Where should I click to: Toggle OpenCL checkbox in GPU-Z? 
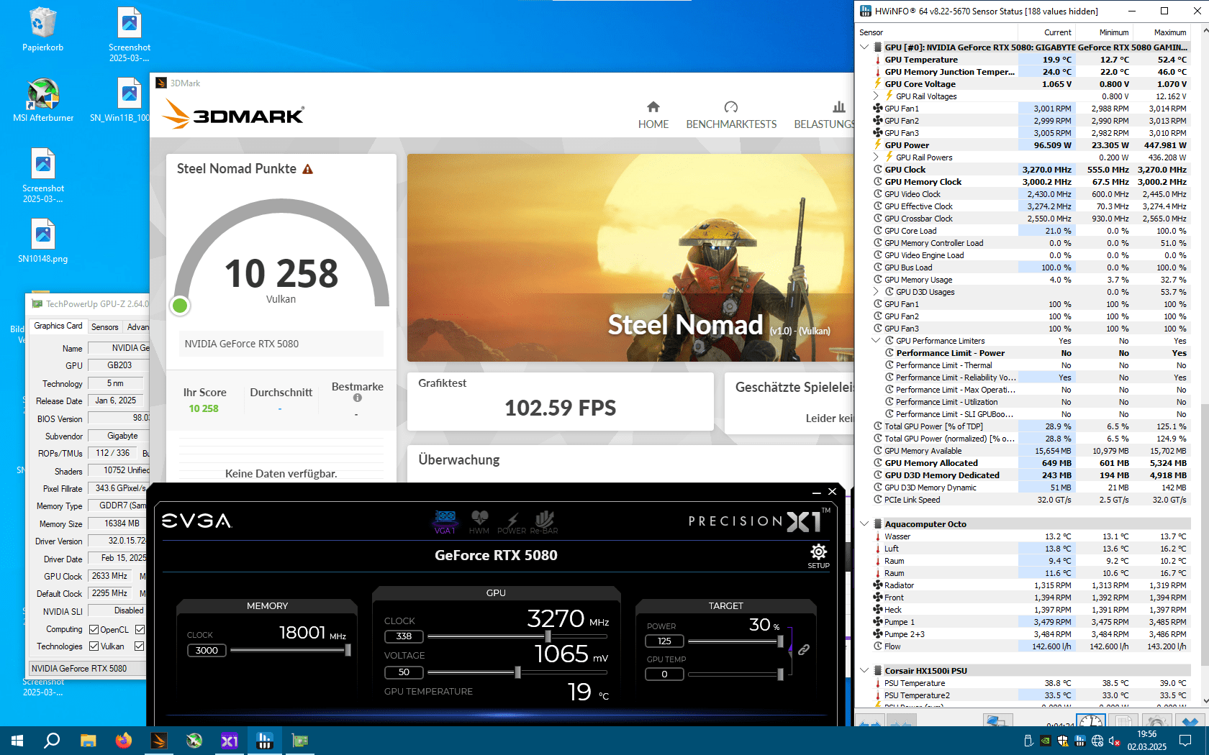click(x=94, y=630)
